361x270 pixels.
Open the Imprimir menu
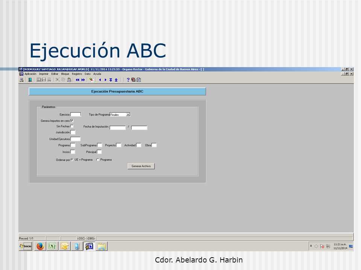coord(44,74)
